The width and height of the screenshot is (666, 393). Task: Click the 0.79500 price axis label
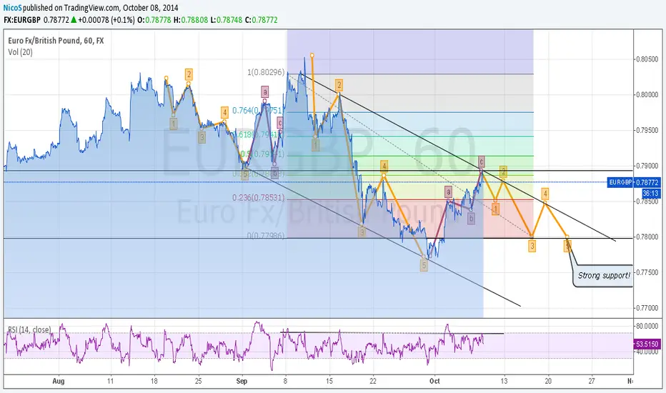tap(647, 130)
